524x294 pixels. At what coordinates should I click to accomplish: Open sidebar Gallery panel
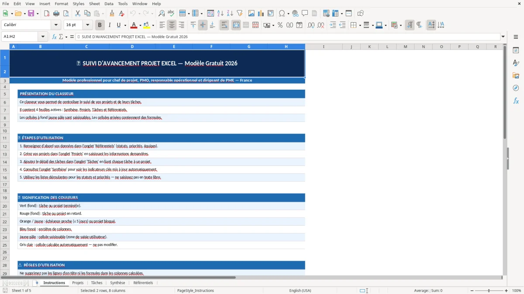[x=516, y=75]
